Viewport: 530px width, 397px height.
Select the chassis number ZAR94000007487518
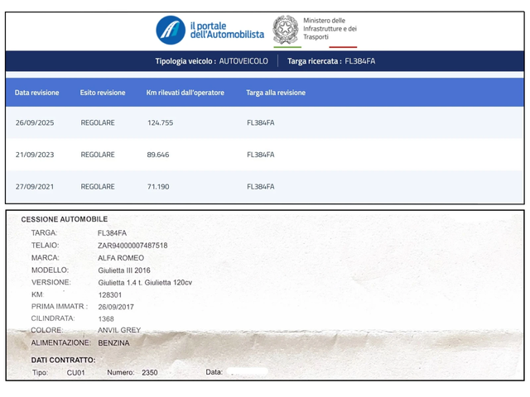click(x=132, y=246)
